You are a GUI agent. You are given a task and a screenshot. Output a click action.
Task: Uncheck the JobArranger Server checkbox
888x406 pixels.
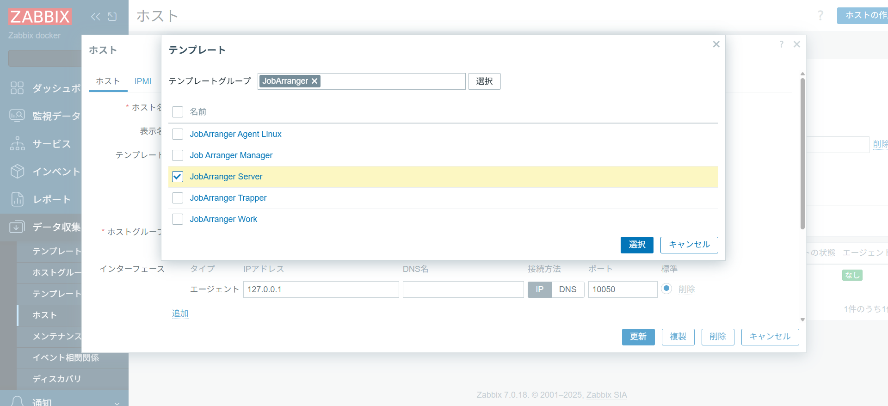tap(178, 177)
